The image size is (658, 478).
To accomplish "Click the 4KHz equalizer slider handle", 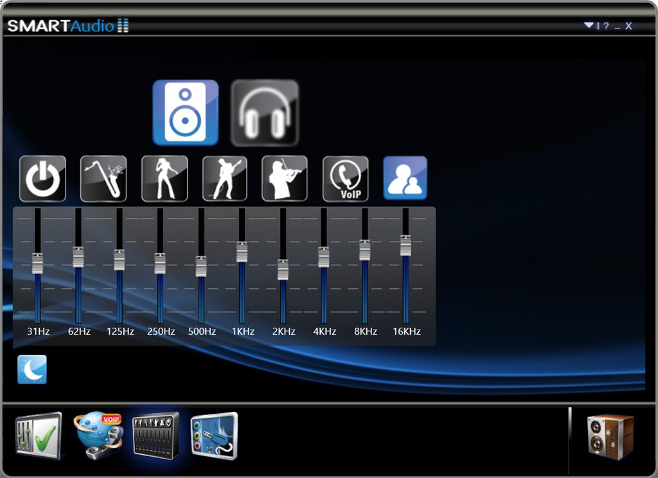I will [324, 257].
